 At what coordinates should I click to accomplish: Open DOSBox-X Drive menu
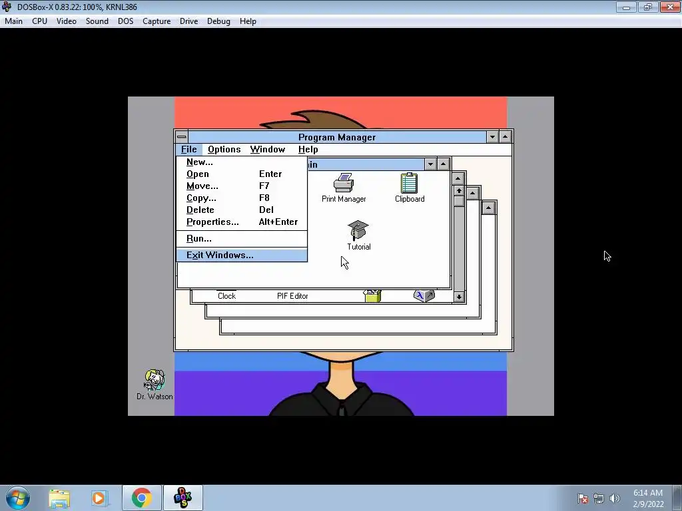pyautogui.click(x=188, y=21)
